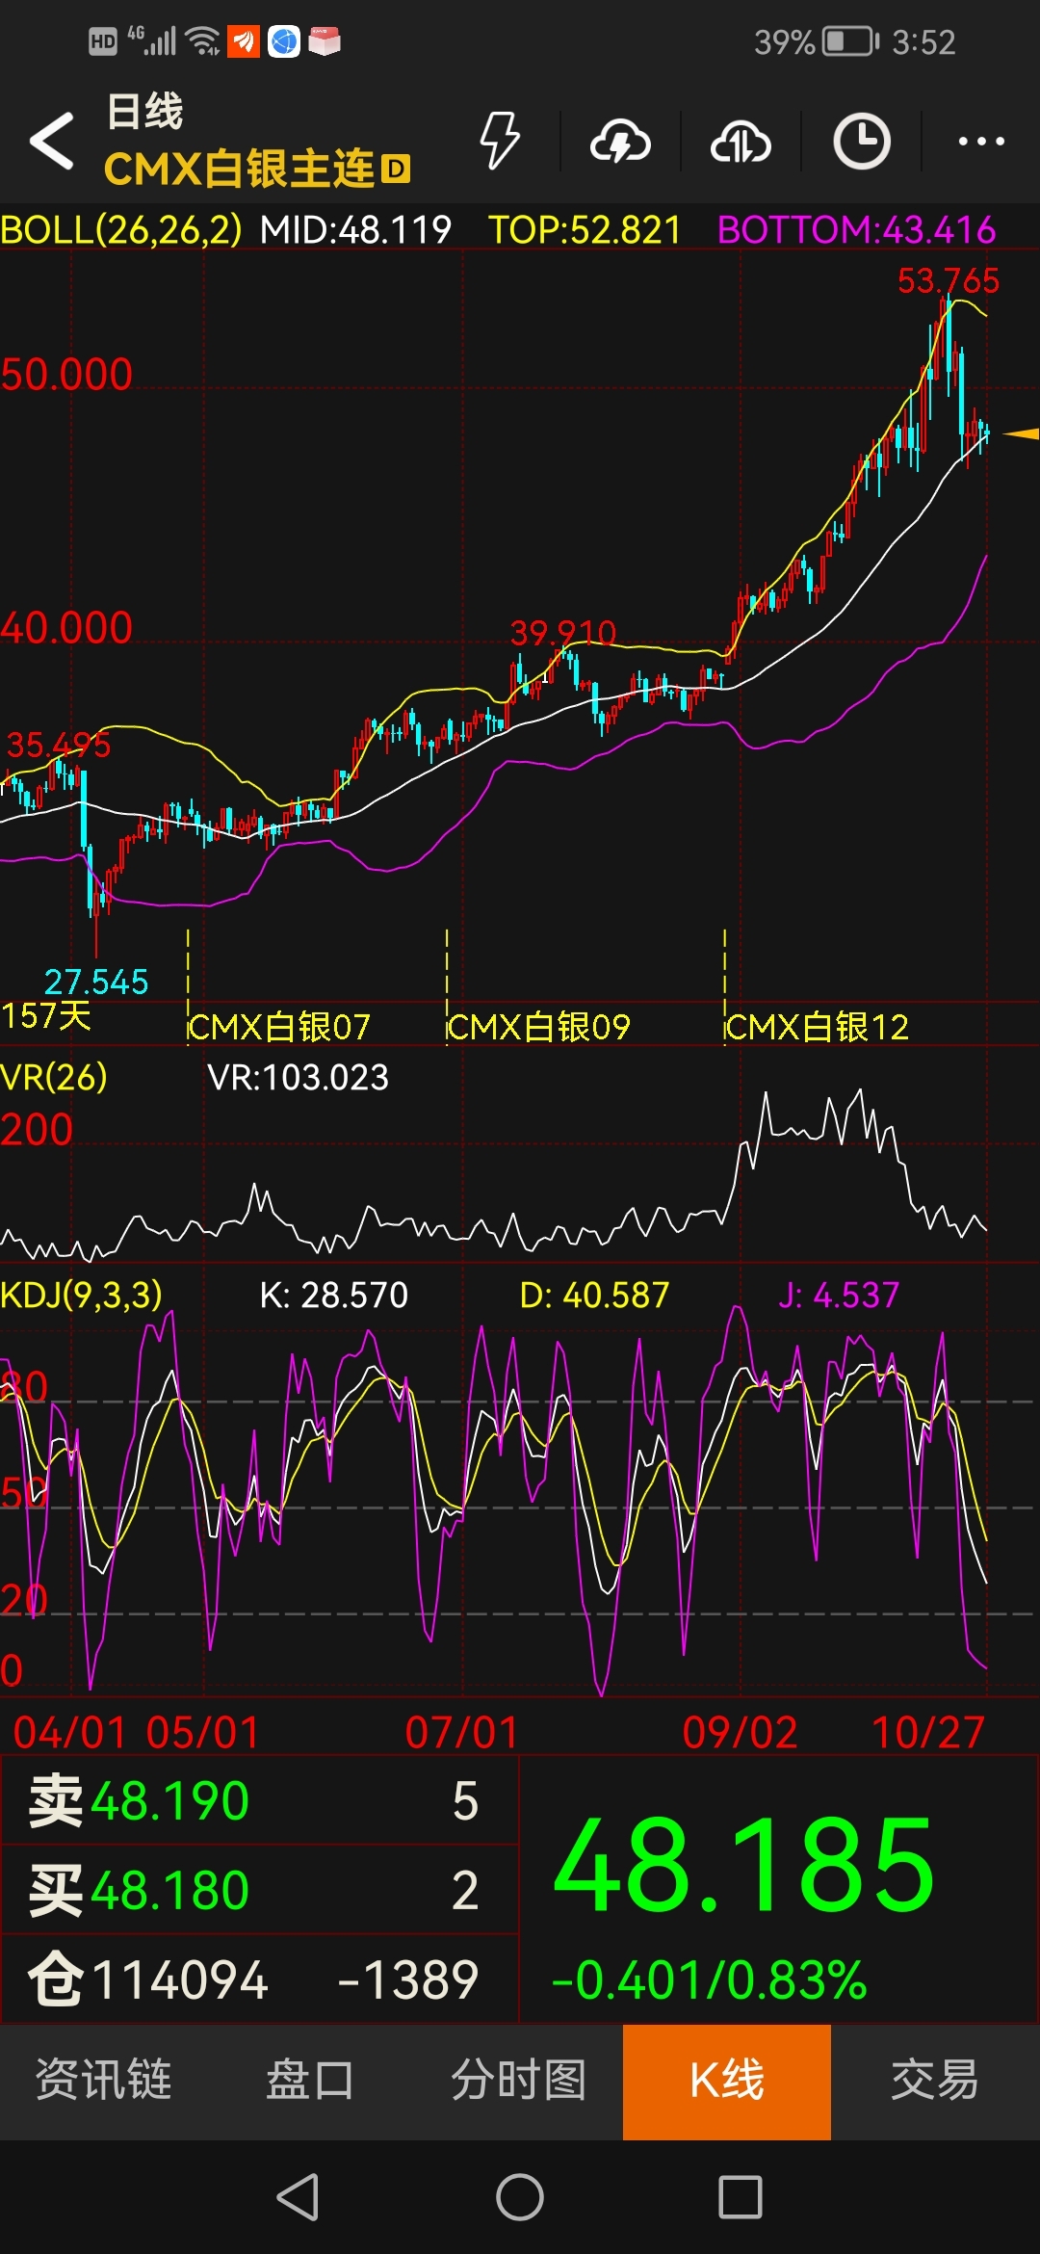Tap the VR(26) indicator label
This screenshot has width=1040, height=2254.
[54, 1077]
